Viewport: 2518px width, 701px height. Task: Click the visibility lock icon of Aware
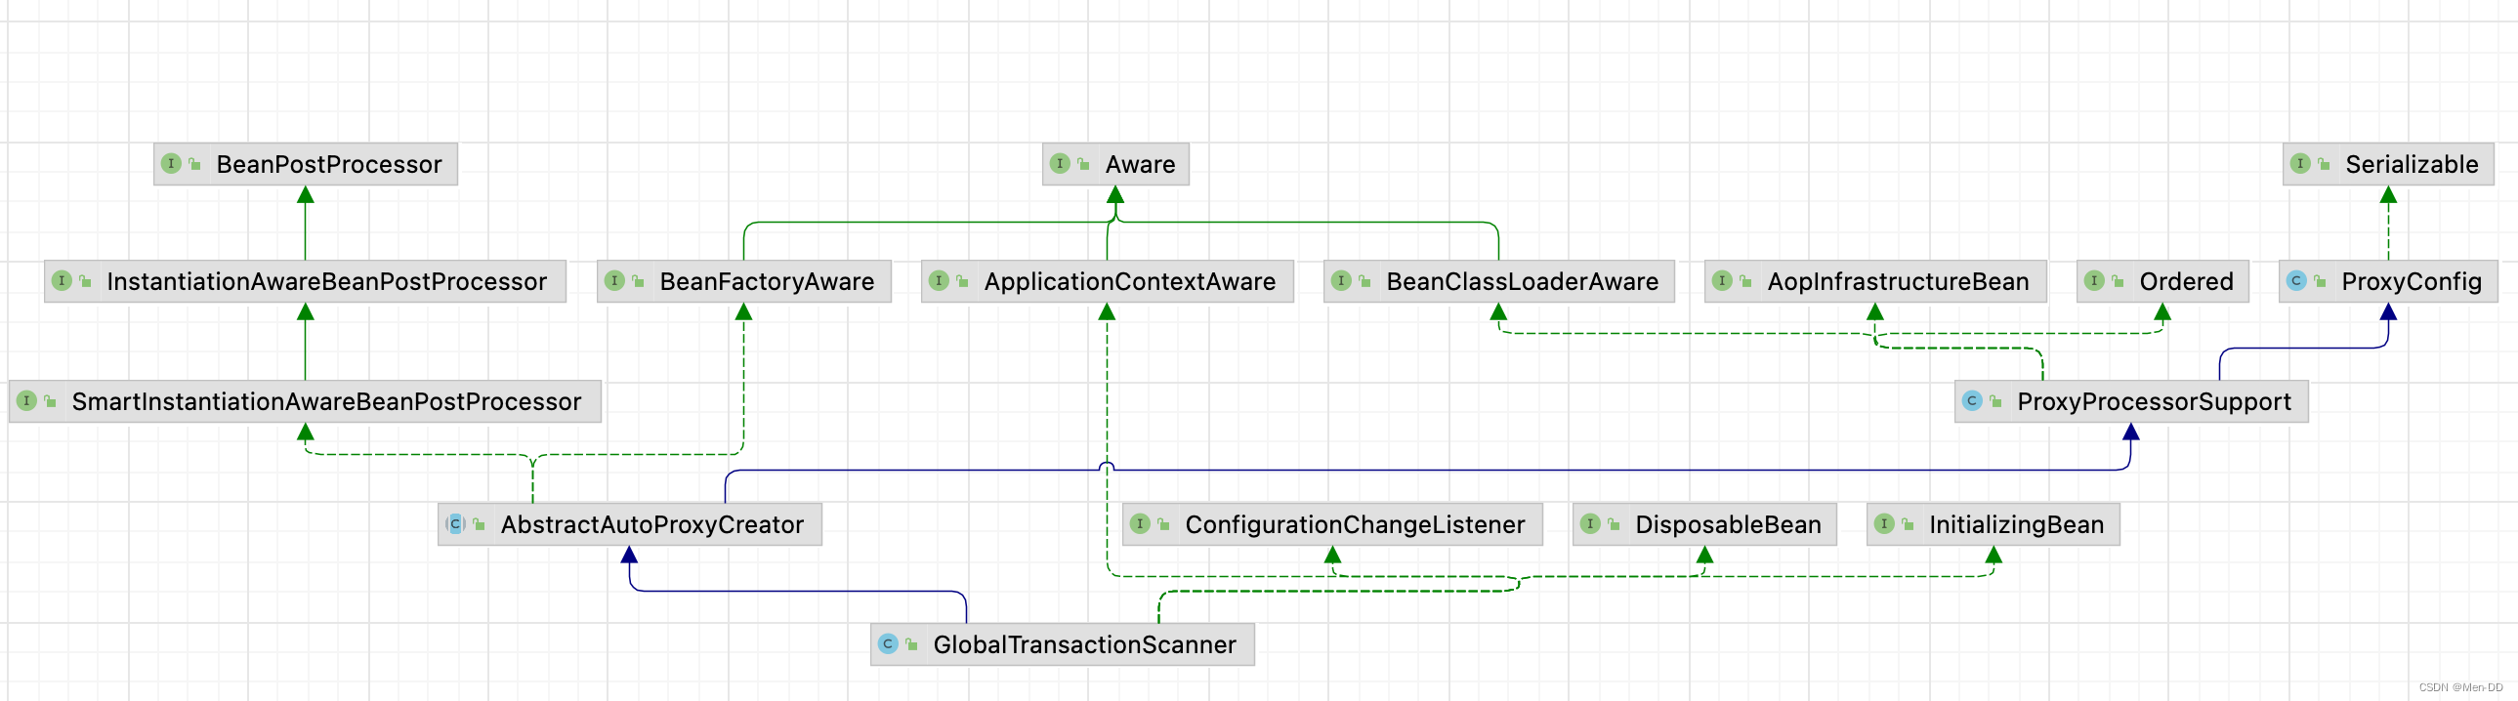coord(1083,164)
